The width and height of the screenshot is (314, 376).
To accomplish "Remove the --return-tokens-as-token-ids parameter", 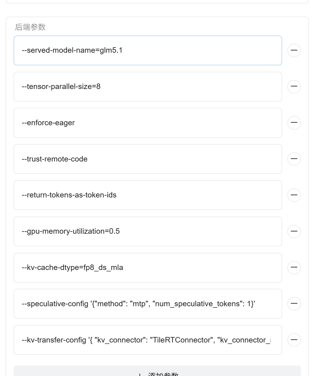I will click(294, 195).
